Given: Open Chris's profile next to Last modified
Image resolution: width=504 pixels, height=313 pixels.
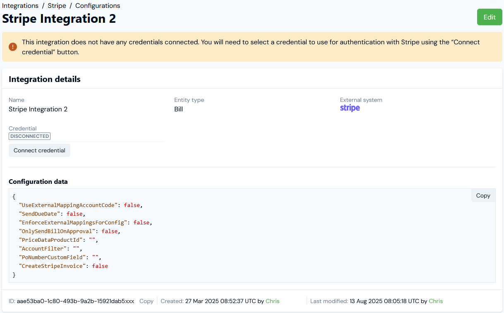Looking at the screenshot, I should click(x=436, y=301).
